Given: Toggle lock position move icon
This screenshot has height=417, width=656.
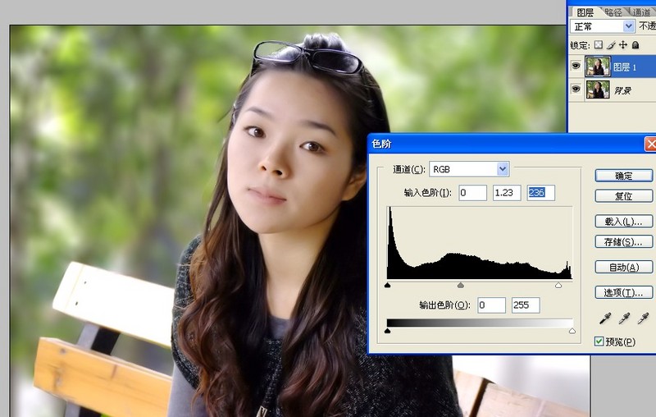Looking at the screenshot, I should pos(623,44).
